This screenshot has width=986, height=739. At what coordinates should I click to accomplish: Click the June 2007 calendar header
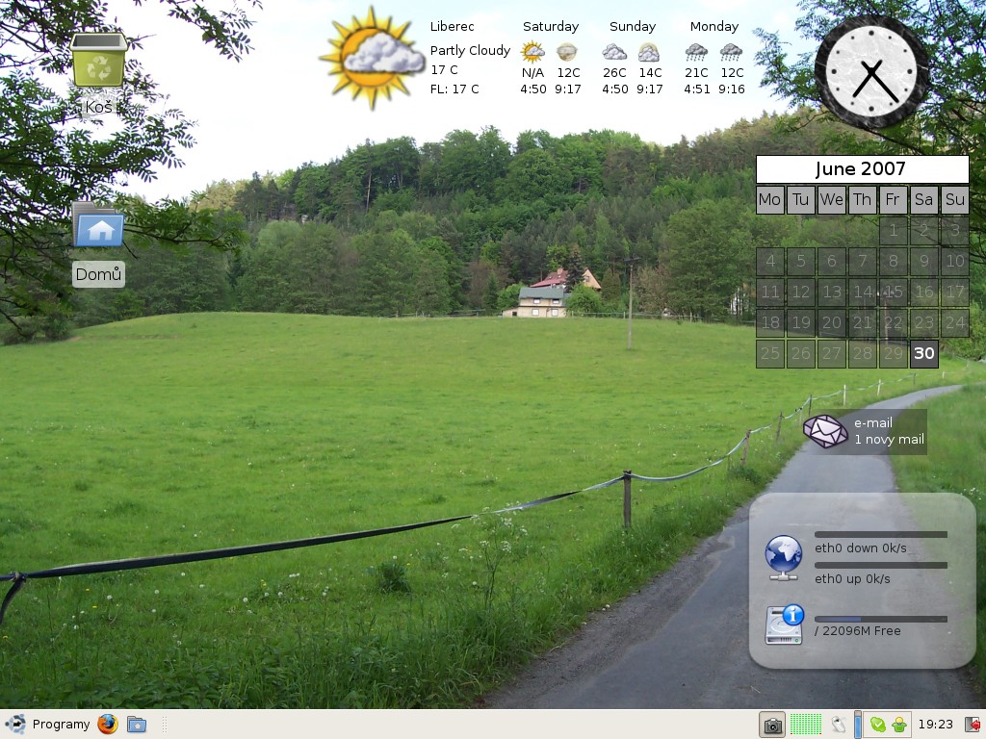[x=861, y=169]
